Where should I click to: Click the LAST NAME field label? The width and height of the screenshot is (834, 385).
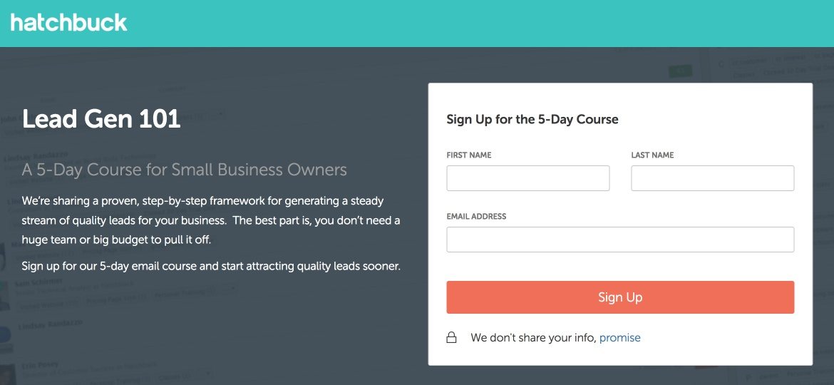coord(652,155)
